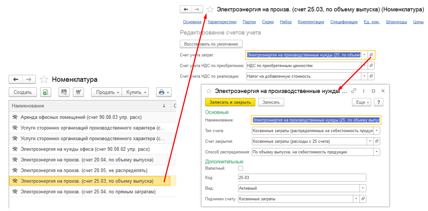Click service icon of счет 25.04 row
The height and width of the screenshot is (211, 428).
click(15, 192)
